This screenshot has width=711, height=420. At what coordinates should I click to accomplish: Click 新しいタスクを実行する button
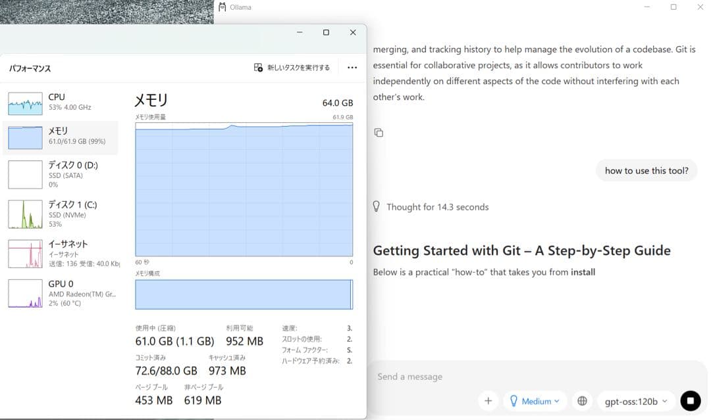click(292, 68)
